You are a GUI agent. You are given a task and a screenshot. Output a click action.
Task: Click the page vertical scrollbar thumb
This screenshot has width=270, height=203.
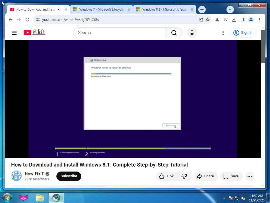263,47
